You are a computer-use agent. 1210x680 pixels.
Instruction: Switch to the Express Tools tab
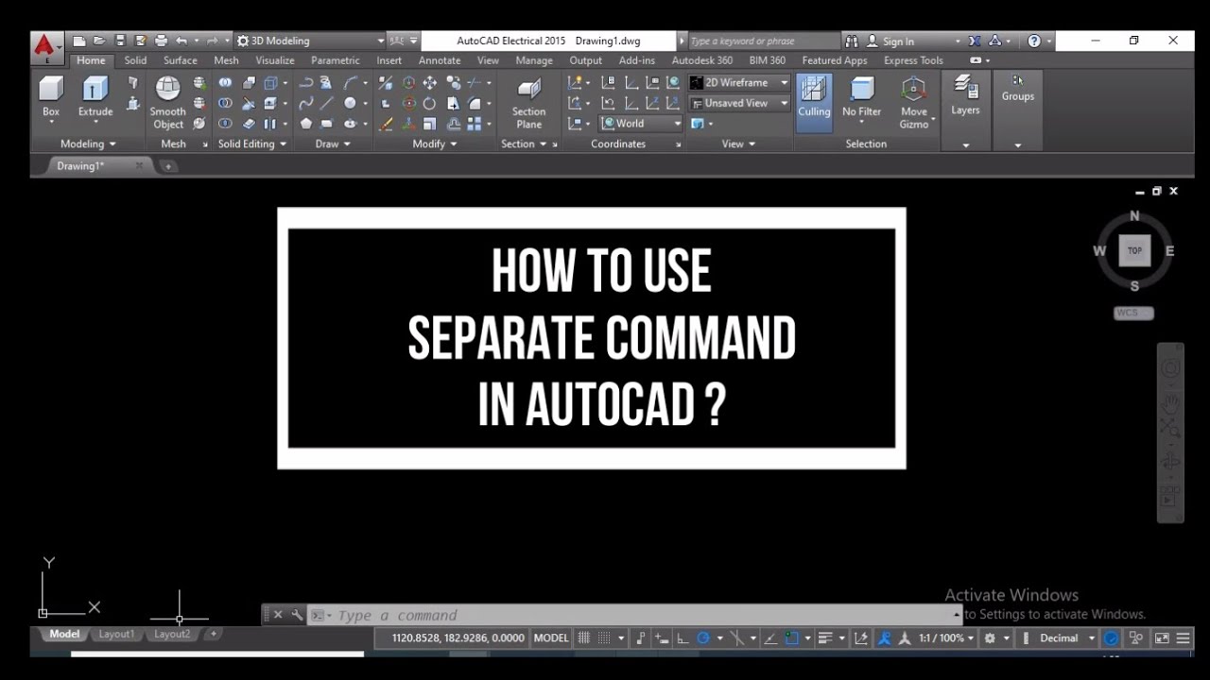pyautogui.click(x=913, y=60)
